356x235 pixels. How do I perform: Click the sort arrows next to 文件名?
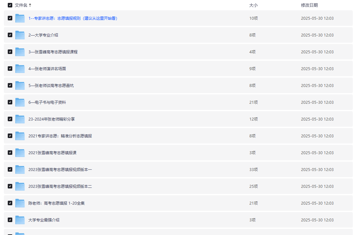(x=30, y=5)
